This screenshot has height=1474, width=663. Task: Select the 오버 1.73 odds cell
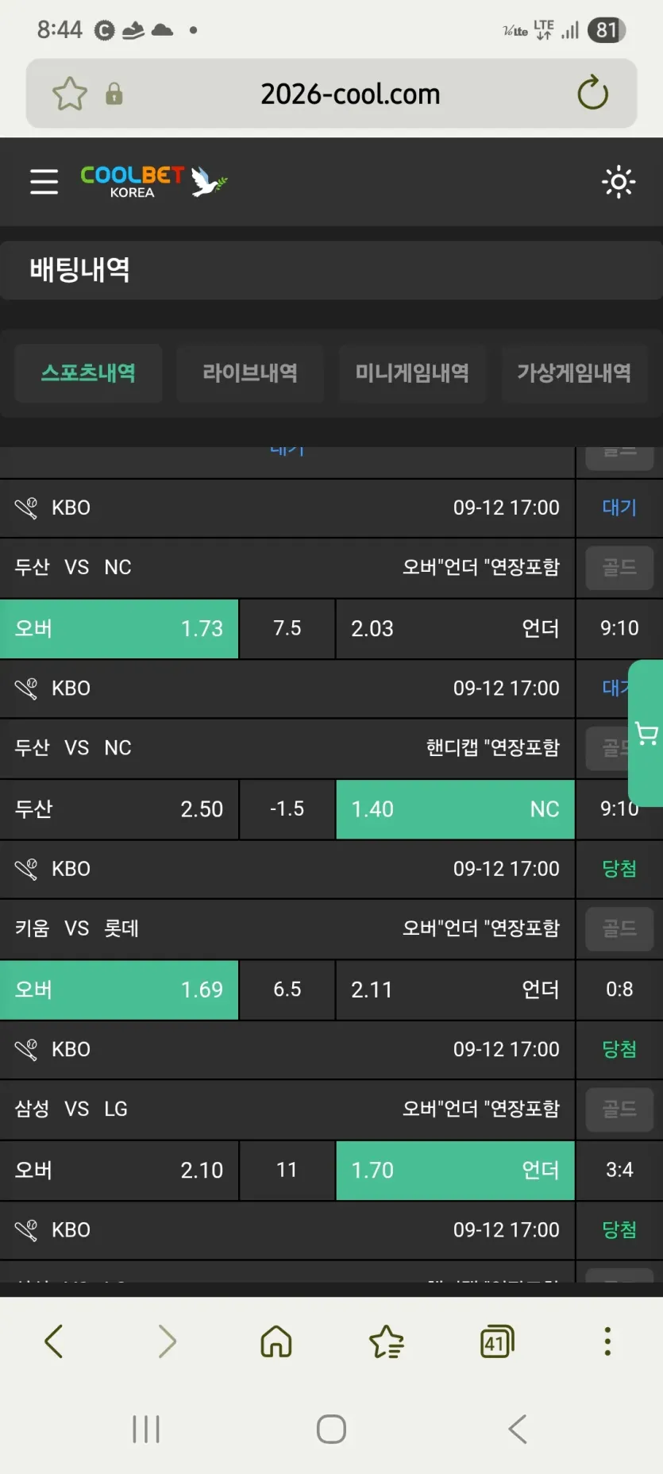(x=119, y=629)
